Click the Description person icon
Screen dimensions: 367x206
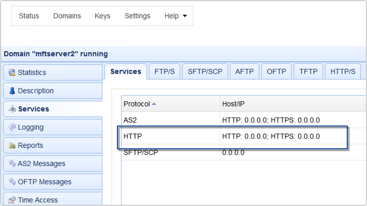tap(12, 91)
